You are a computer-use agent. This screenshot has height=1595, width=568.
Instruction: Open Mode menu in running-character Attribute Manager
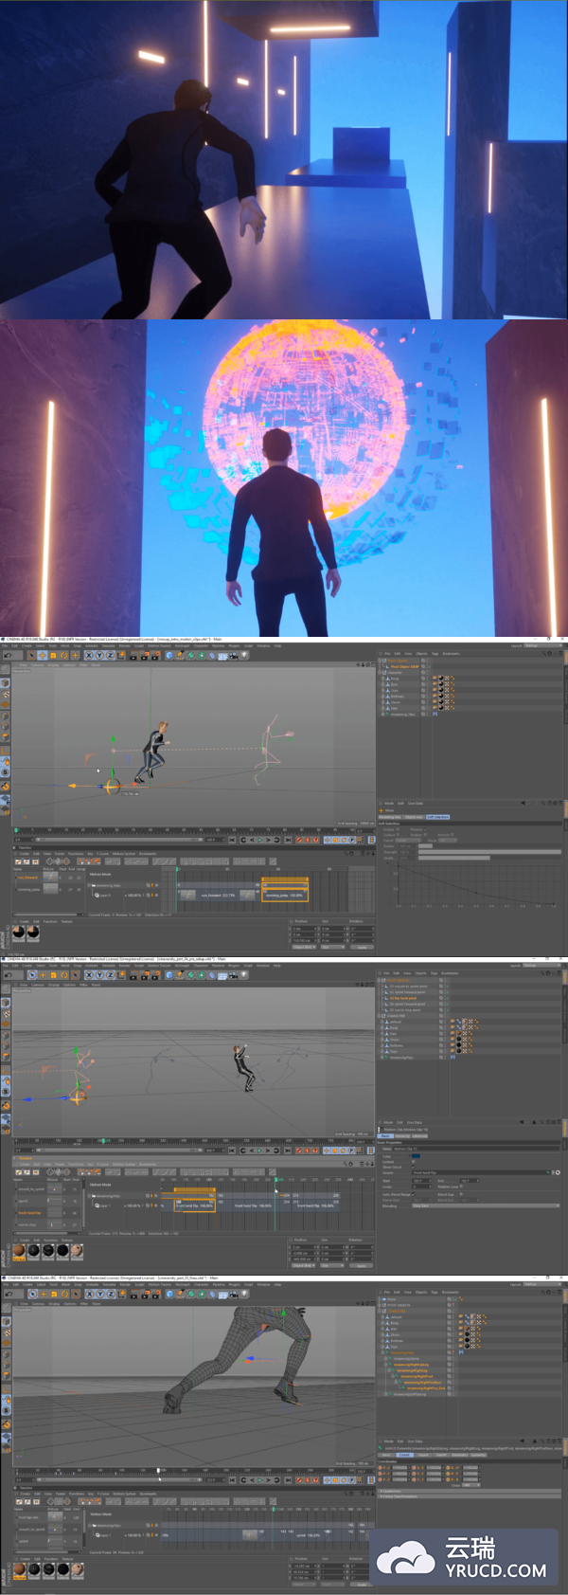pyautogui.click(x=389, y=803)
